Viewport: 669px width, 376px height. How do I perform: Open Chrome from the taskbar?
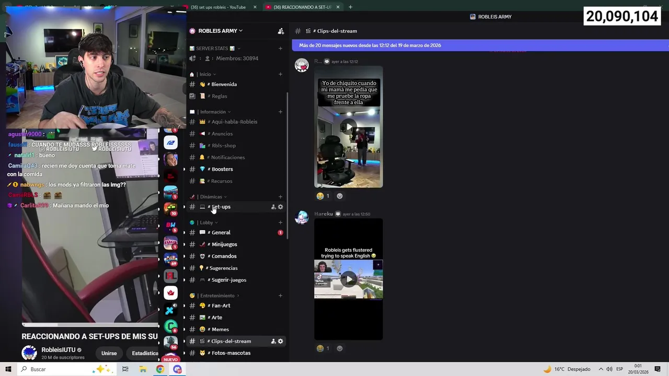(160, 369)
